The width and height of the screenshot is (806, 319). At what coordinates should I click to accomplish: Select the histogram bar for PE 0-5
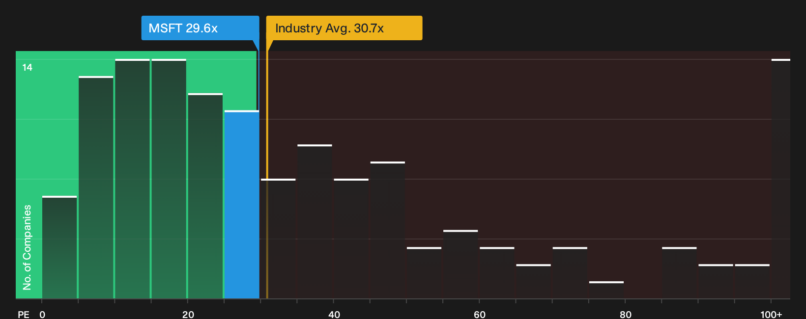point(59,247)
